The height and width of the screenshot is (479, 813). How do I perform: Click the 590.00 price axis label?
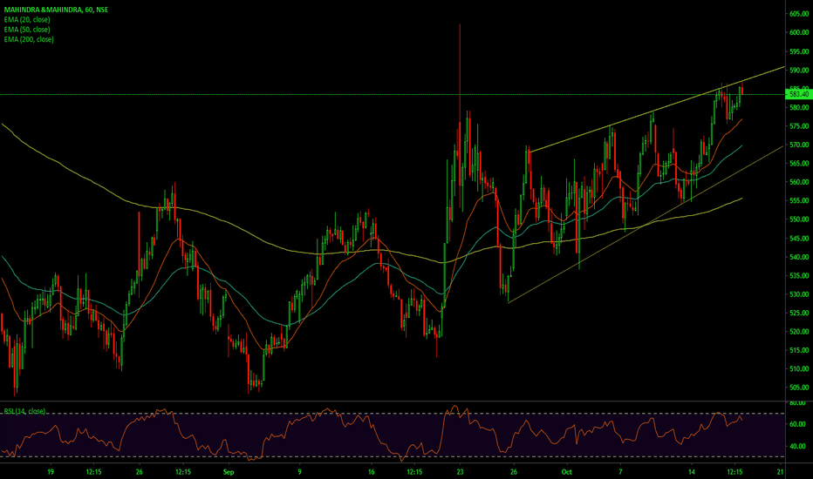click(799, 71)
